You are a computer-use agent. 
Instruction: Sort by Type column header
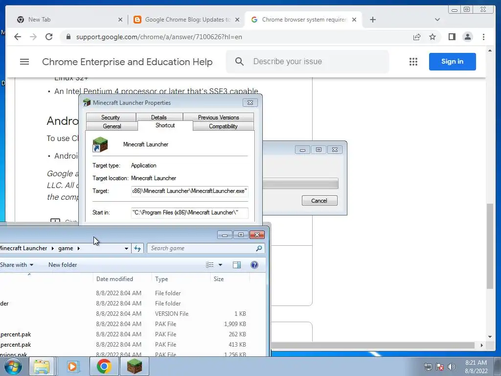click(x=181, y=279)
